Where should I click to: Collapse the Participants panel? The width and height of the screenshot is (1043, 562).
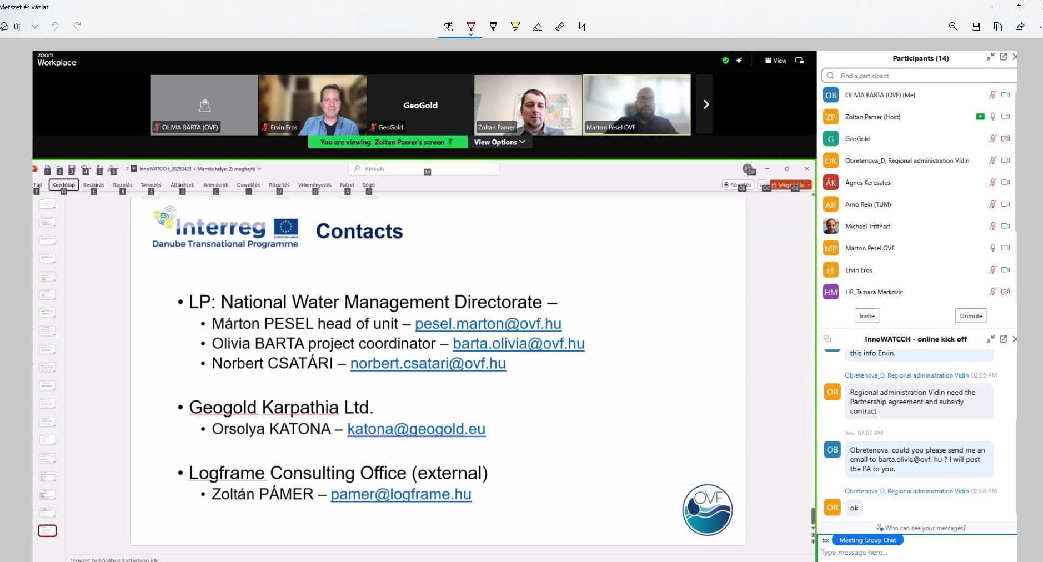(x=990, y=57)
